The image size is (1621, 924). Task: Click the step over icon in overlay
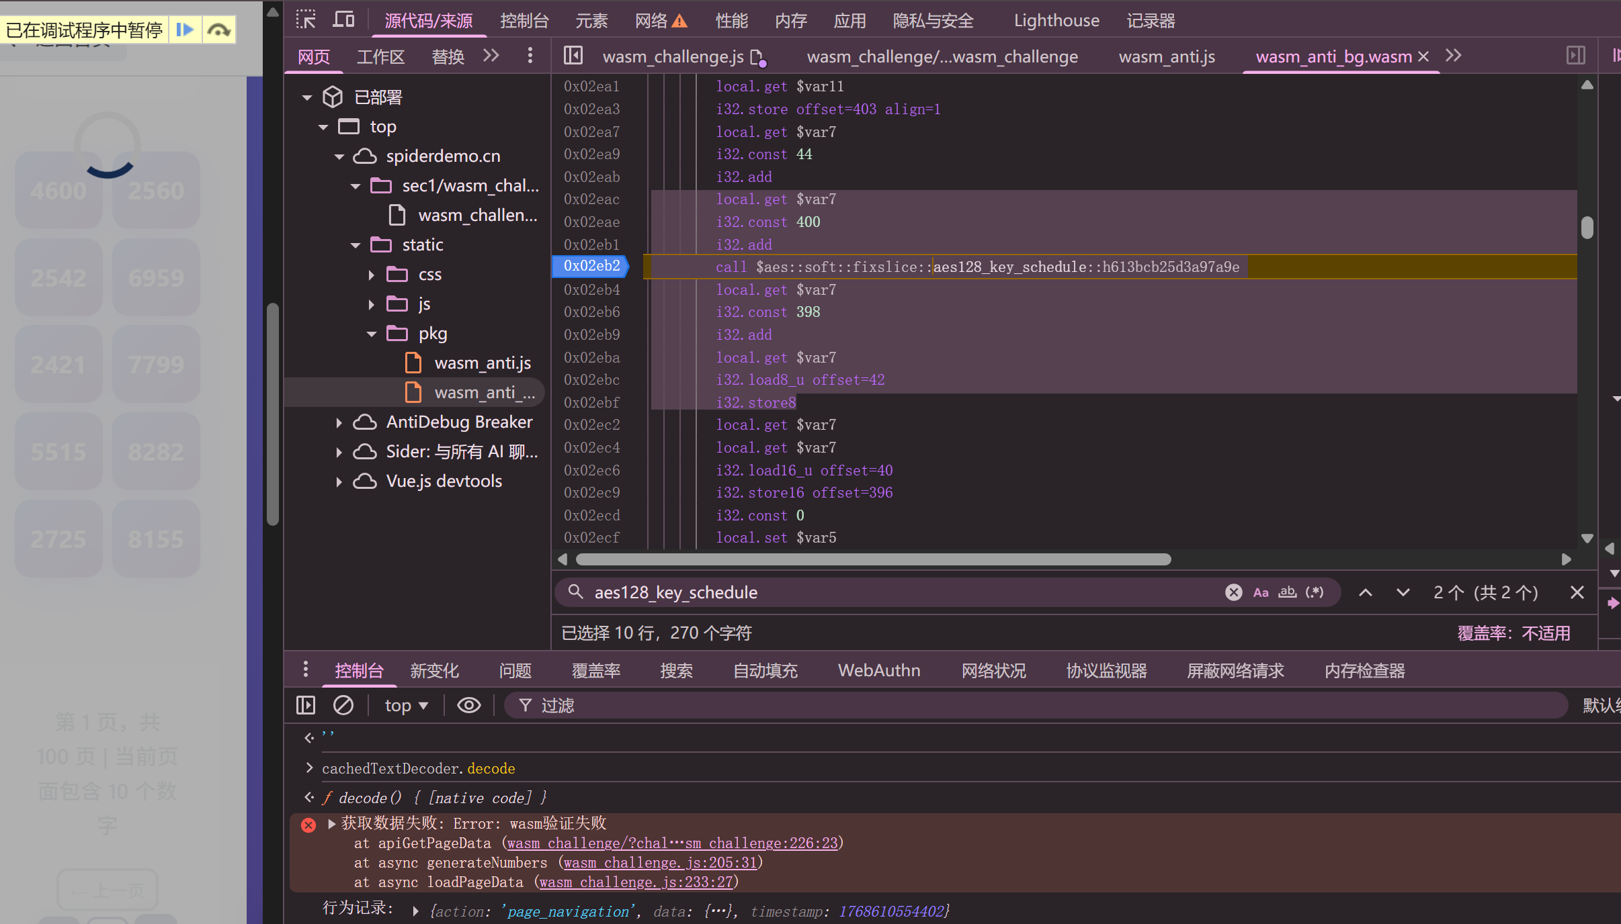[218, 30]
